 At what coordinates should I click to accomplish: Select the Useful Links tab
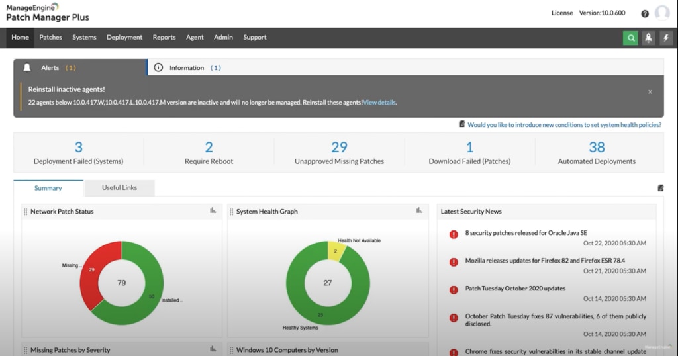click(x=119, y=187)
